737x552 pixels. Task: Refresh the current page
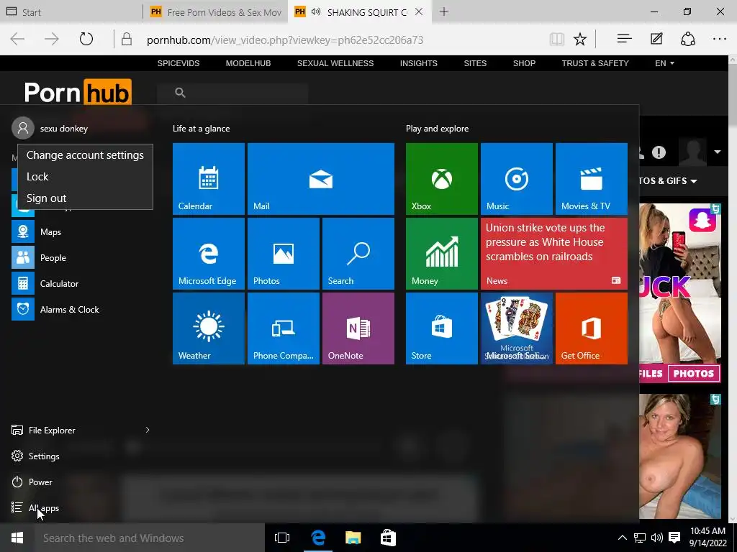(x=86, y=39)
